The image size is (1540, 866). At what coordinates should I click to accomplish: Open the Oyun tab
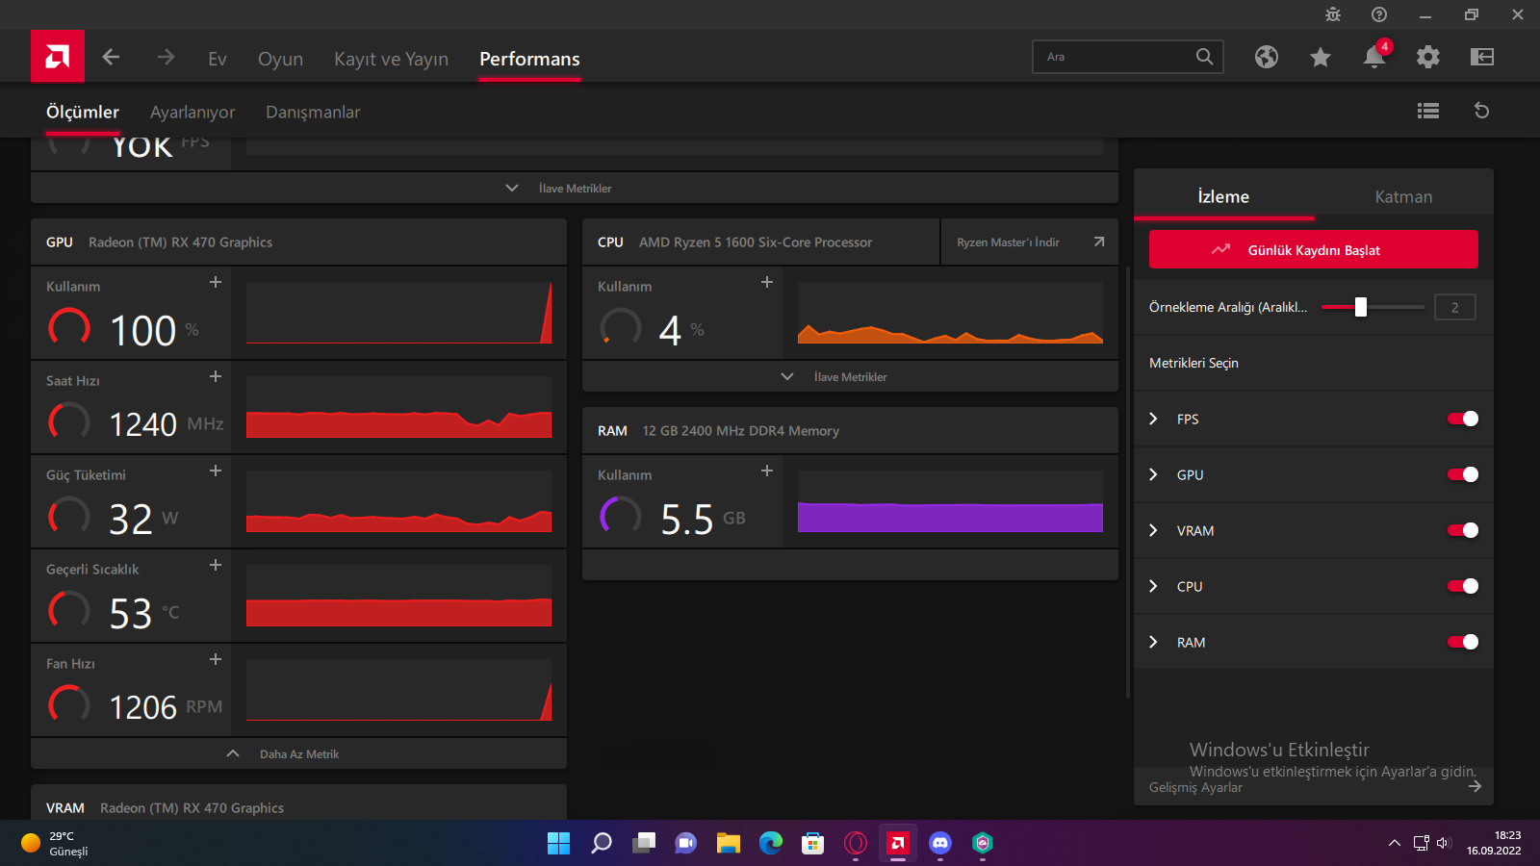pos(280,59)
